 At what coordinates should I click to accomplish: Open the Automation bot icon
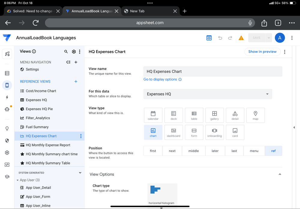coord(7,109)
